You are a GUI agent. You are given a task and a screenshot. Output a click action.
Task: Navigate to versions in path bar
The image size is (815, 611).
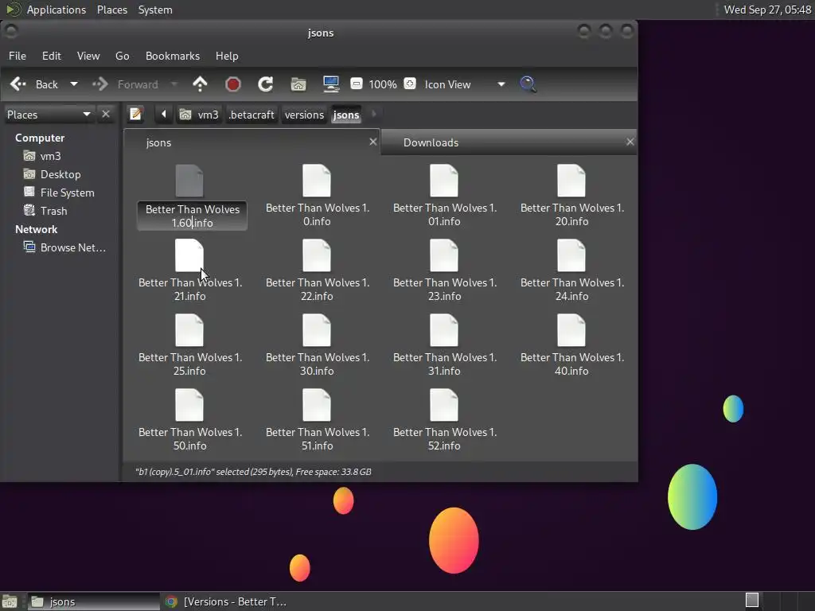tap(304, 115)
